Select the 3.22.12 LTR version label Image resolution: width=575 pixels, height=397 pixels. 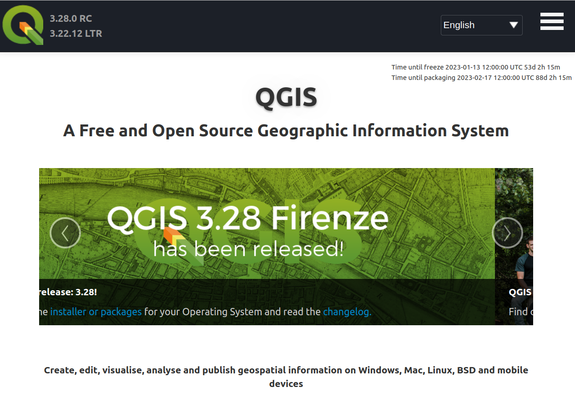pyautogui.click(x=76, y=34)
